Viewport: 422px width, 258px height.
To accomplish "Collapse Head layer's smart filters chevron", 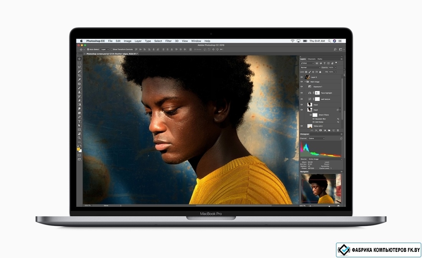I will click(340, 110).
